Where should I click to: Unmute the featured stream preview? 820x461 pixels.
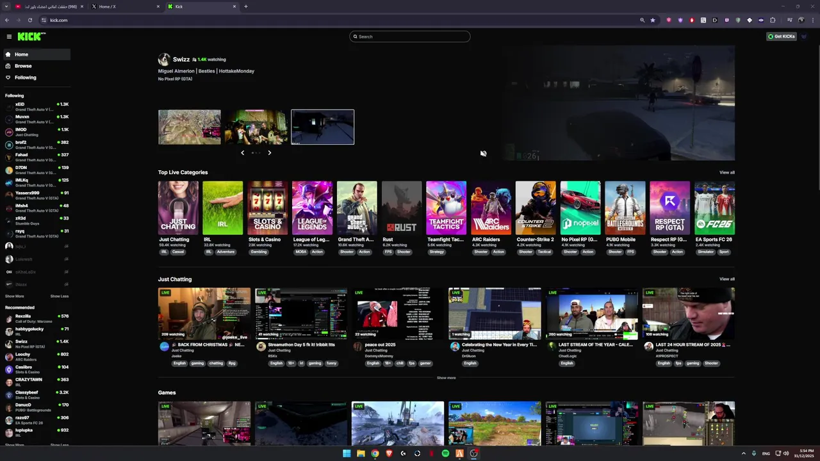point(483,154)
